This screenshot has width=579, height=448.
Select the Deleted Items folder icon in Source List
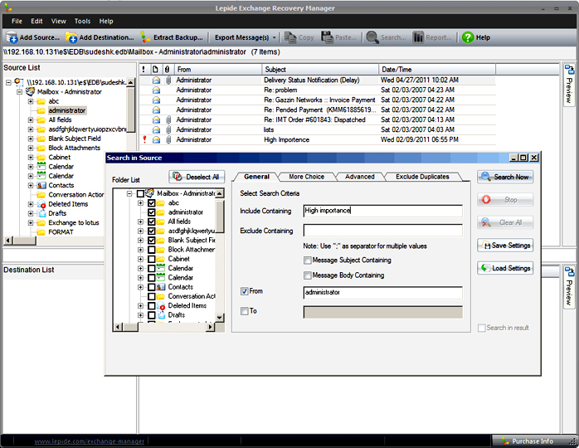(x=41, y=204)
